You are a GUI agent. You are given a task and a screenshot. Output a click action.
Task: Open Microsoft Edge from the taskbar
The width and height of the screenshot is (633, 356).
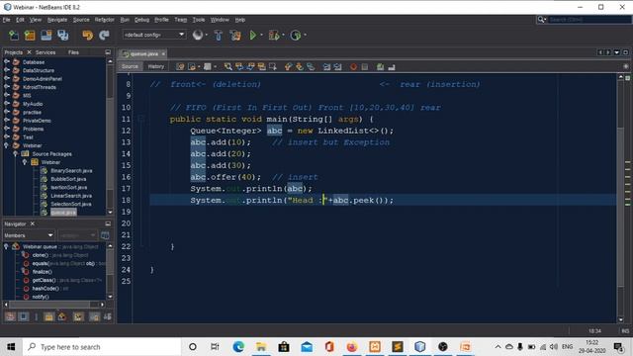point(238,347)
